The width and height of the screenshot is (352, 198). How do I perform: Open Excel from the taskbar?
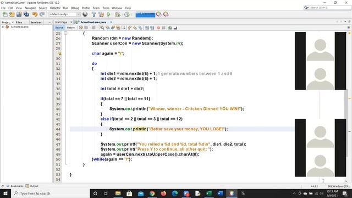(209, 193)
